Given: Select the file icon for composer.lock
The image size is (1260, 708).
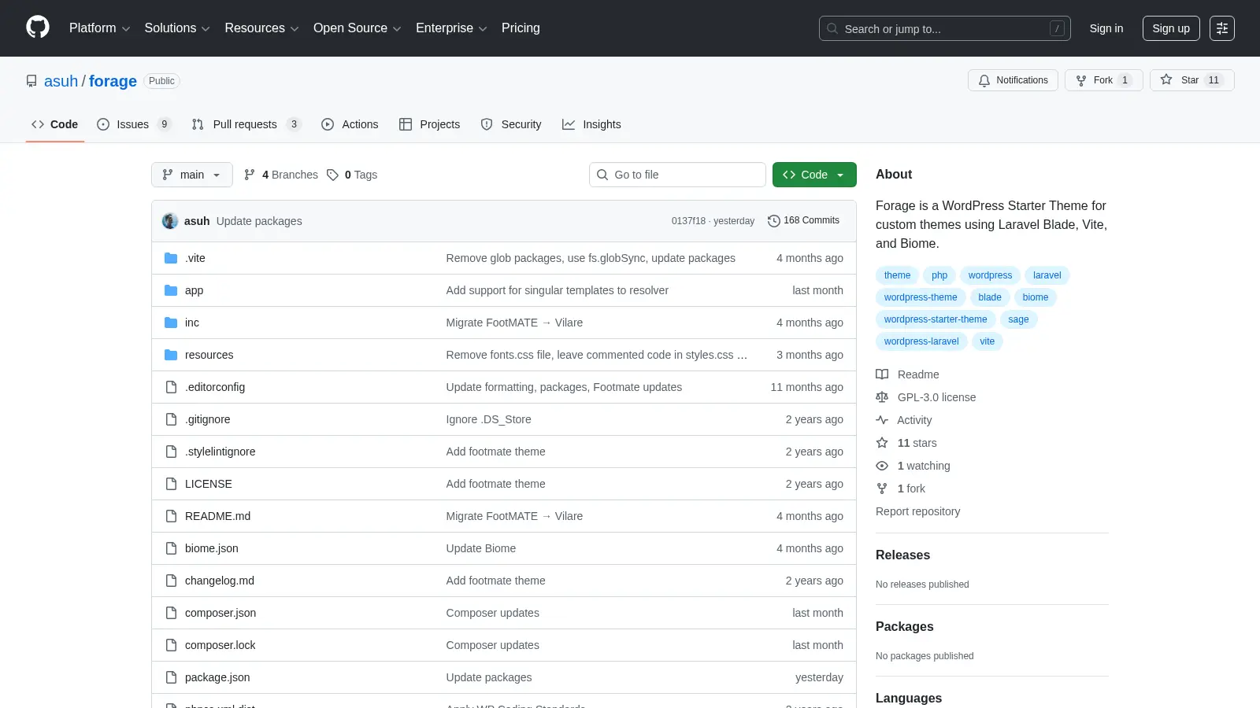Looking at the screenshot, I should pyautogui.click(x=171, y=645).
